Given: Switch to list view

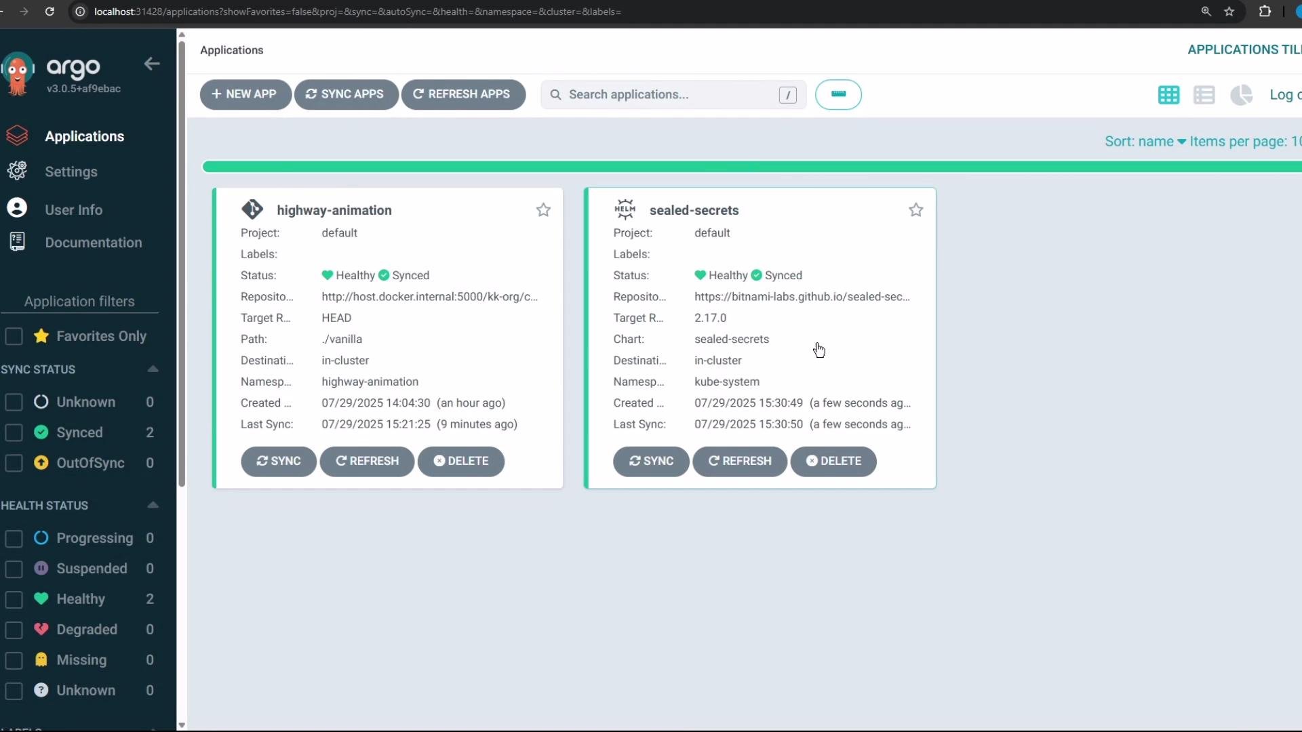Looking at the screenshot, I should 1204,95.
